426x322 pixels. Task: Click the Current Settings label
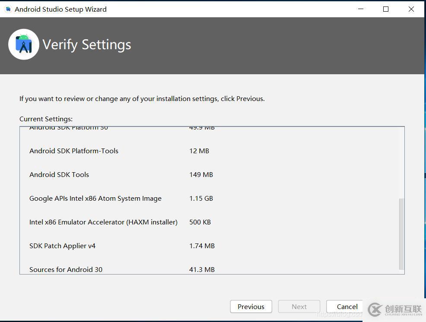pos(46,119)
